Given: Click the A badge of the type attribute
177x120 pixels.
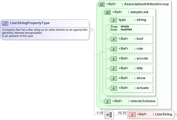Looking at the screenshot, I should [x=114, y=20].
